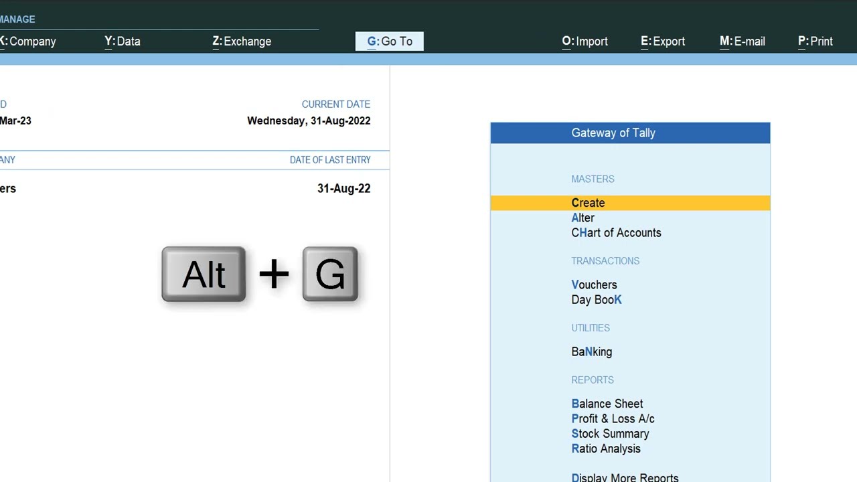This screenshot has height=482, width=857.
Task: Open Chart of Accounts
Action: pyautogui.click(x=616, y=233)
